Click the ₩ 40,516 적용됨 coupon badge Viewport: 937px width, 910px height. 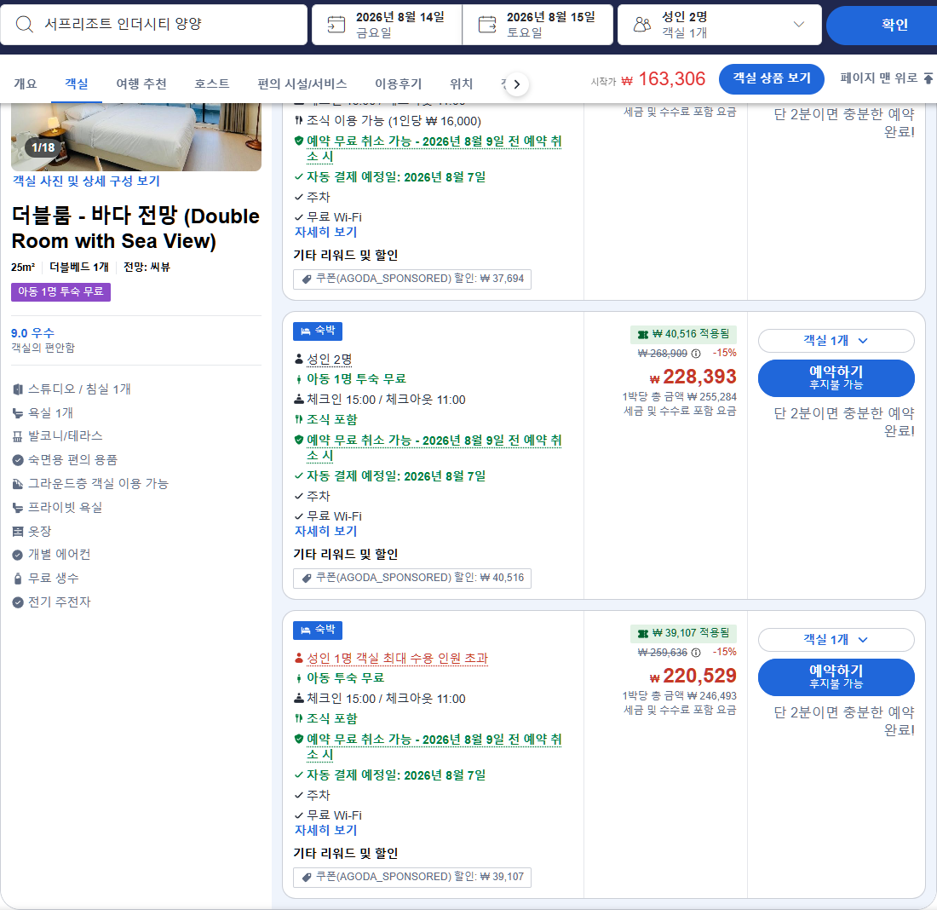[x=684, y=334]
